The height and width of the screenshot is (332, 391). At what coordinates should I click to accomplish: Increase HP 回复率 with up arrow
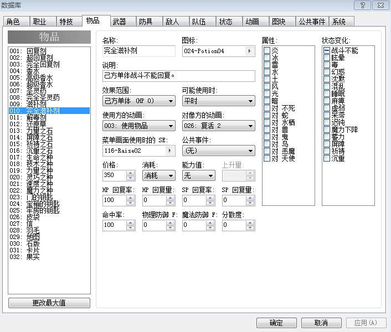tap(130, 198)
